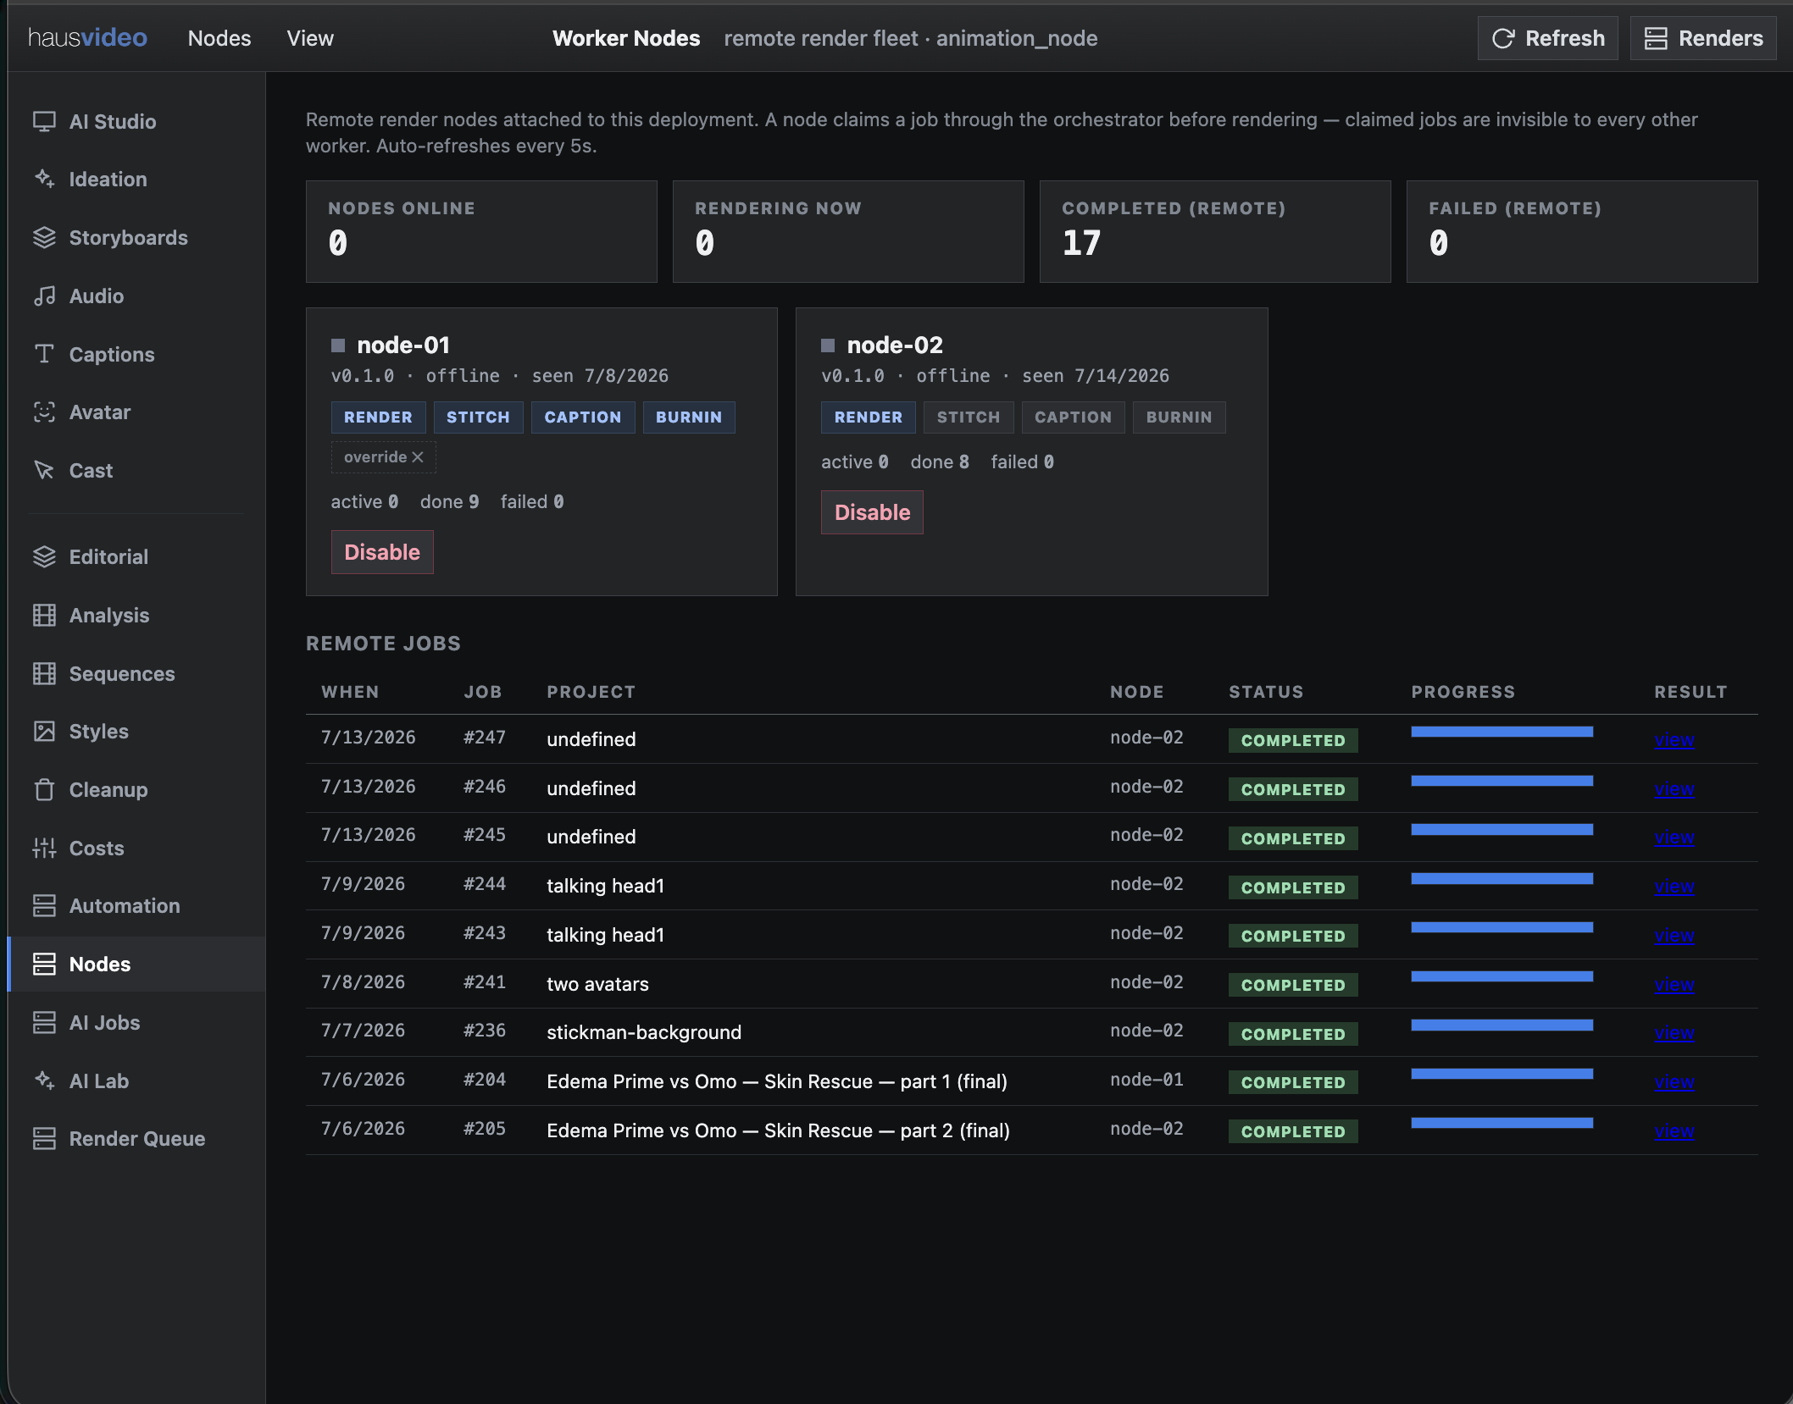1793x1404 pixels.
Task: View result of job #205
Action: coord(1674,1131)
